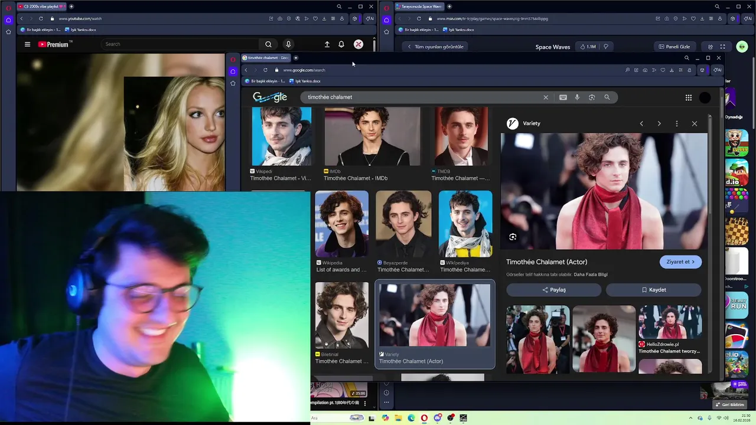This screenshot has height=425, width=756.
Task: Clear the Google search query
Action: (546, 97)
